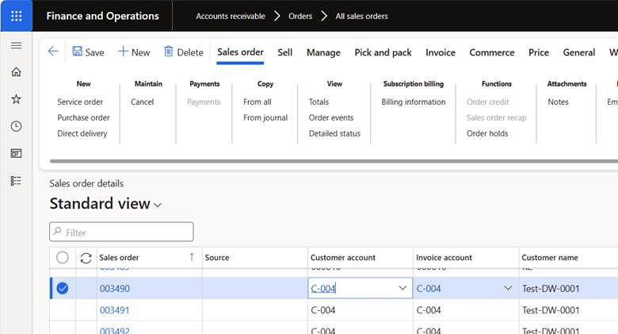
Task: Click the Customer account column header
Action: [343, 257]
